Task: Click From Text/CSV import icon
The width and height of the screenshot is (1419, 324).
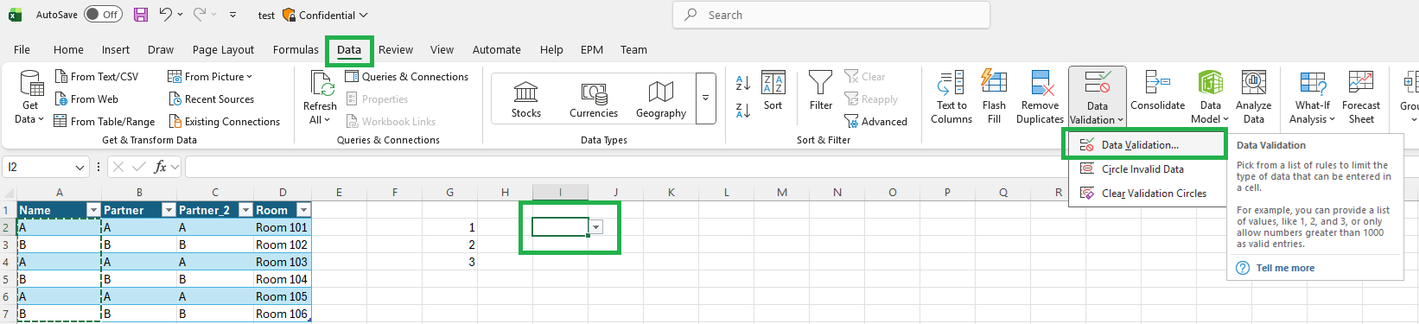Action: click(x=96, y=76)
